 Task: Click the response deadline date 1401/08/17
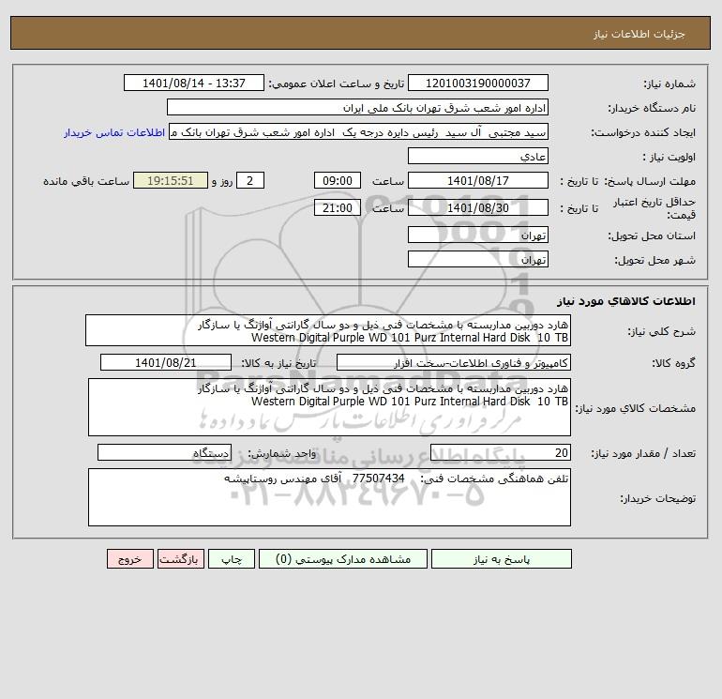(478, 181)
